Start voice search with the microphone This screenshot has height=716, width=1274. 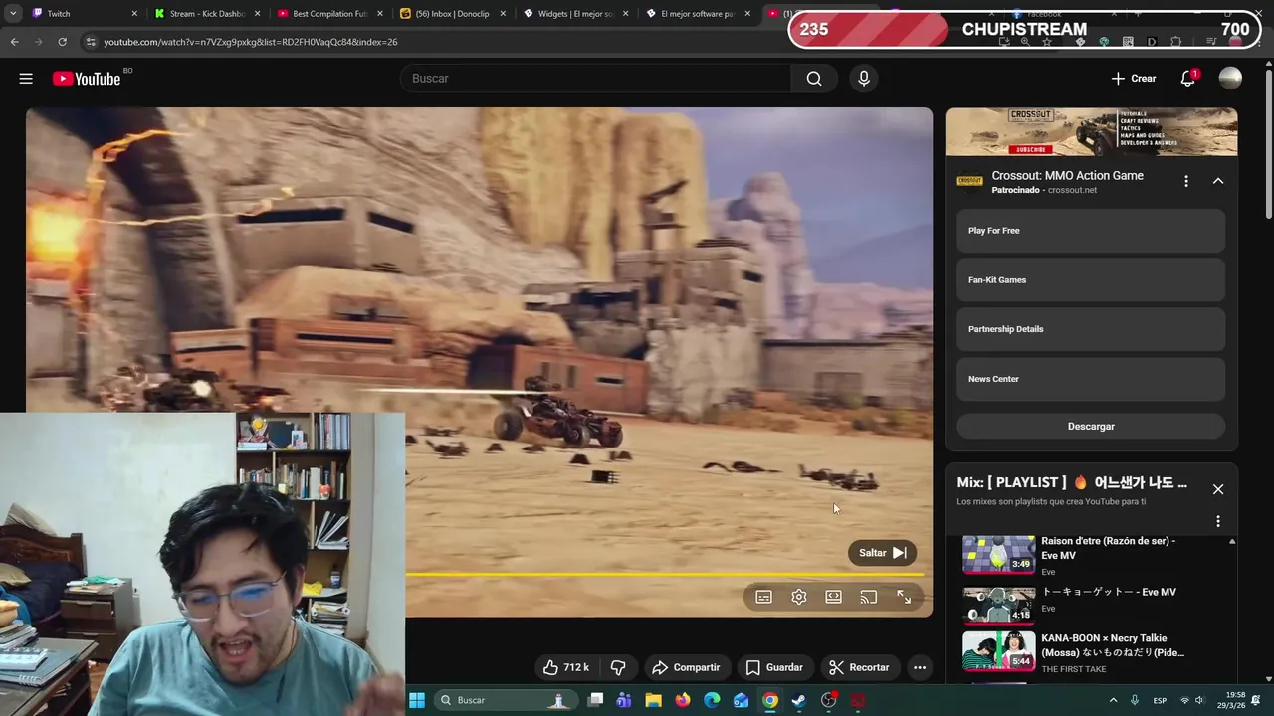864,79
